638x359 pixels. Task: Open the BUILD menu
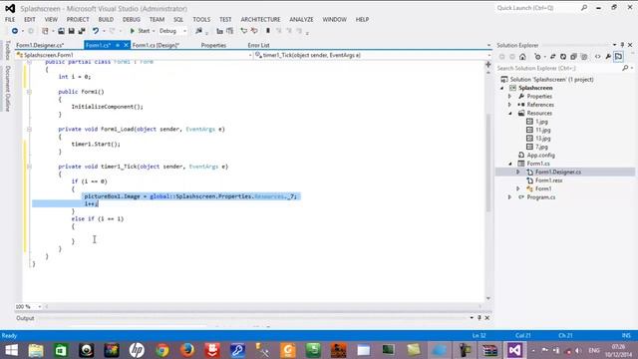click(x=106, y=20)
